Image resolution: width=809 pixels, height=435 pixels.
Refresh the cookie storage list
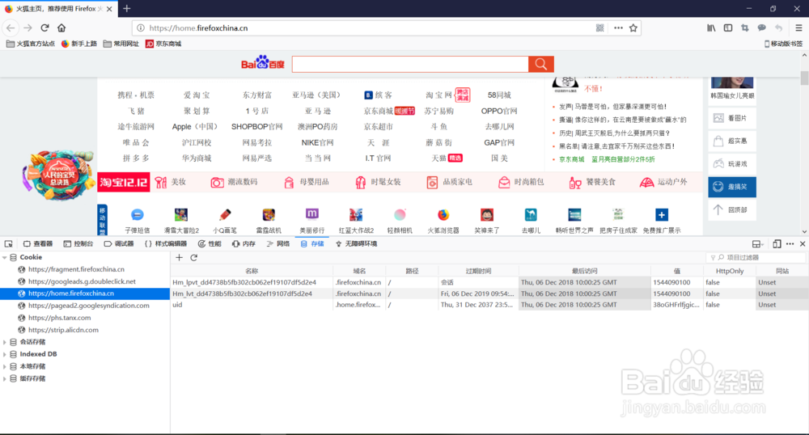194,258
